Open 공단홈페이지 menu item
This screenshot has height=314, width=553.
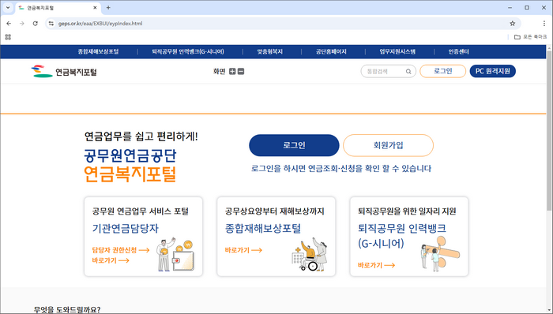pos(331,52)
